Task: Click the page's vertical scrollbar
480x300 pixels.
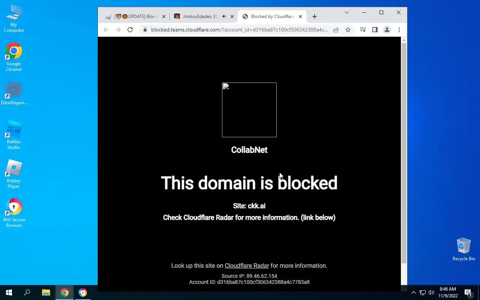Action: [404, 153]
